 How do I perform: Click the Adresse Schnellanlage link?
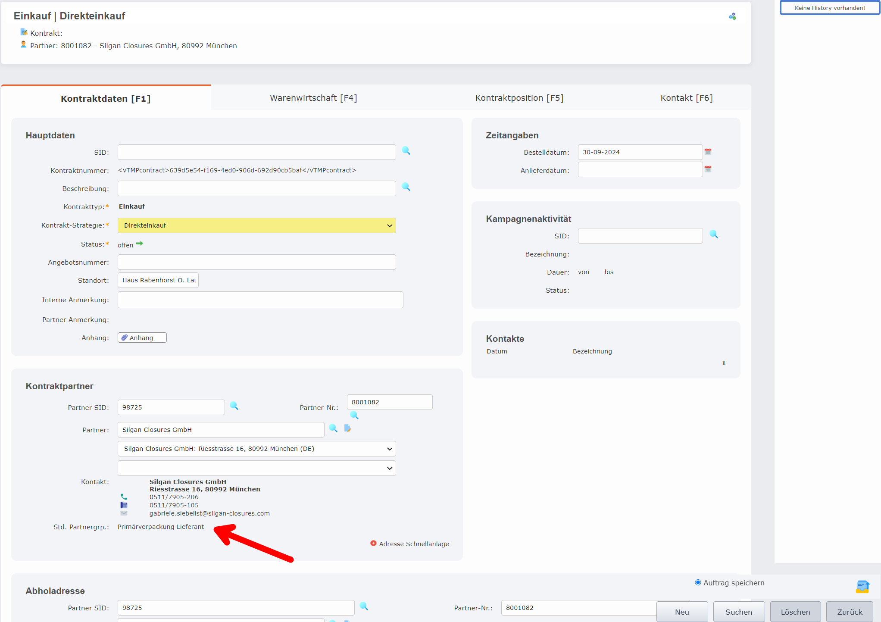pos(413,544)
